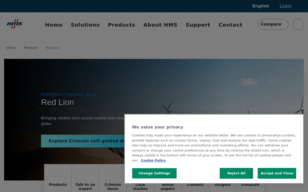Screen dimensions: 308x192
Task: Click Explore Crimson self-guided demo button
Action: [83, 141]
